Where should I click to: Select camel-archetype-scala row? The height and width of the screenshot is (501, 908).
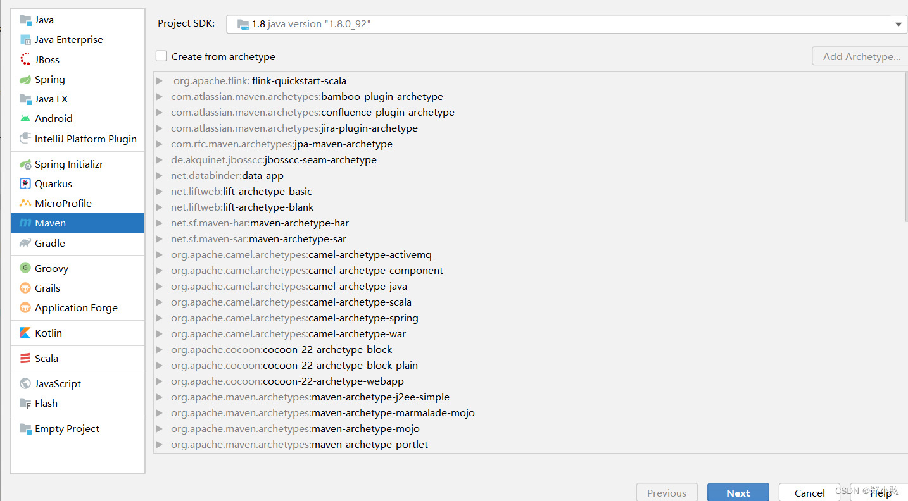coord(529,302)
